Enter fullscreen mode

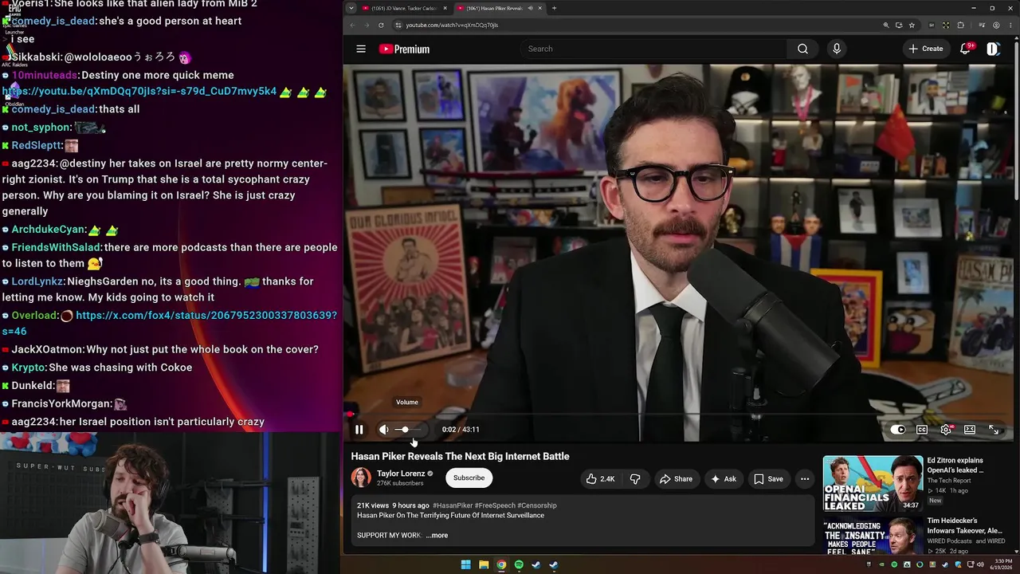[994, 430]
